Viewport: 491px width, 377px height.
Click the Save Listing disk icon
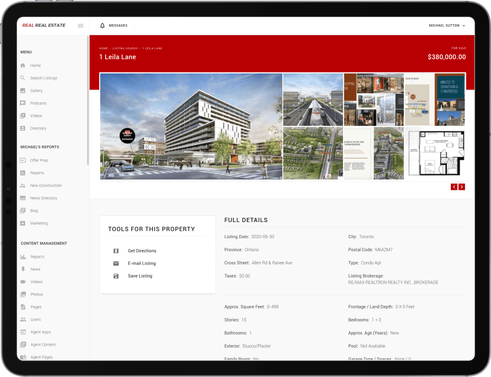pyautogui.click(x=116, y=276)
